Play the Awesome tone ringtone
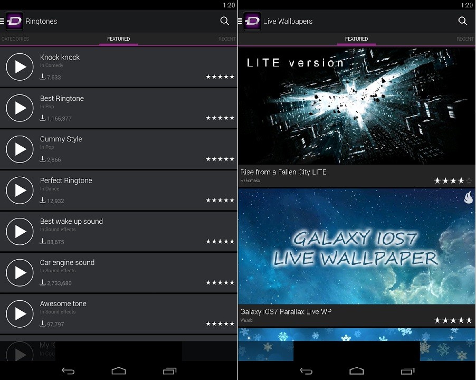476x381 pixels. click(20, 314)
